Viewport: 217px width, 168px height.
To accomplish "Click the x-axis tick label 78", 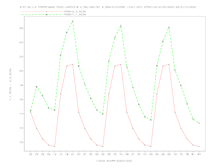I will tap(187, 154).
